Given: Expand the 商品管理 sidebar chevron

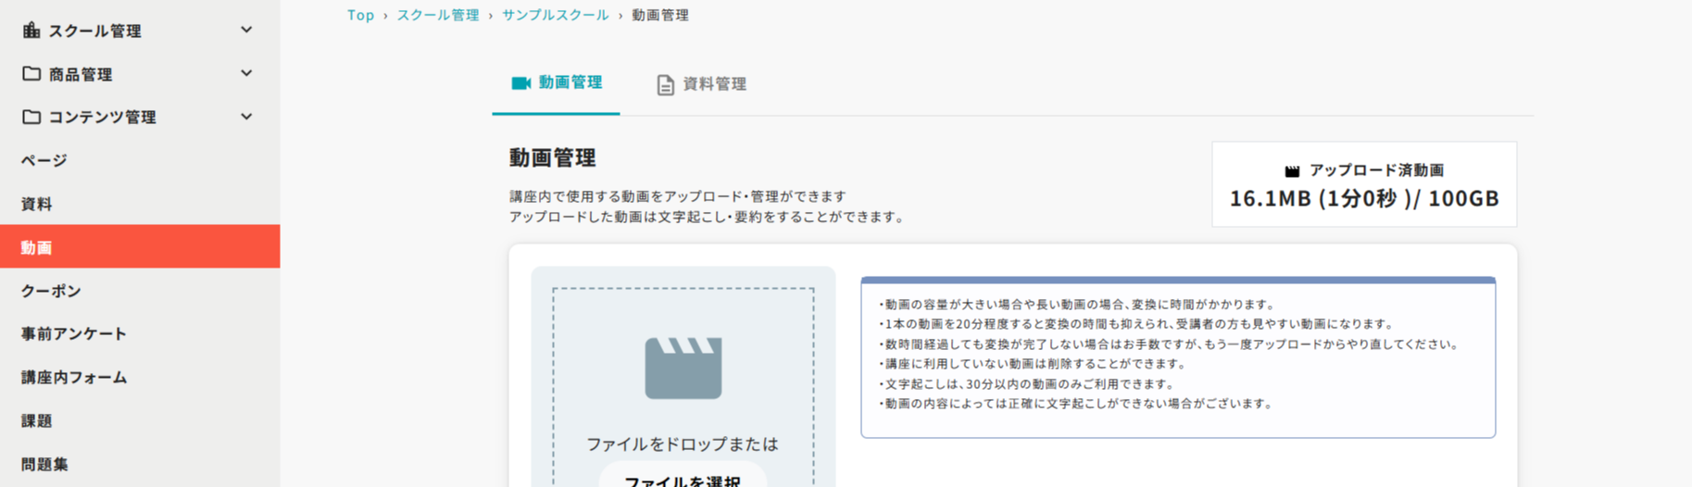Looking at the screenshot, I should point(246,73).
